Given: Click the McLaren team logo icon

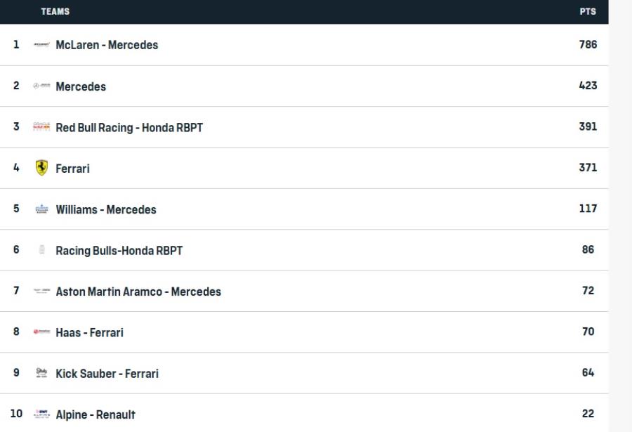Looking at the screenshot, I should (41, 45).
